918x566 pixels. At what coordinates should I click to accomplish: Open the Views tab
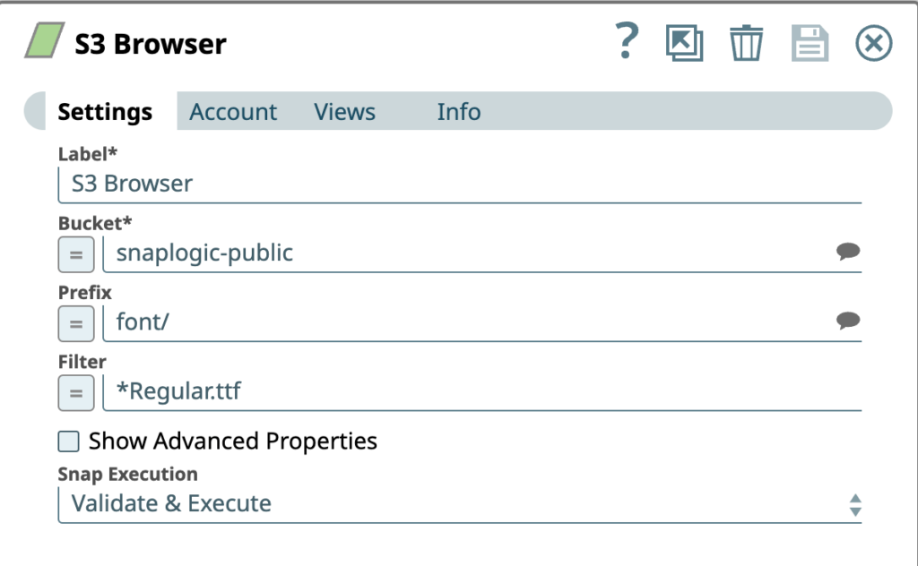344,111
